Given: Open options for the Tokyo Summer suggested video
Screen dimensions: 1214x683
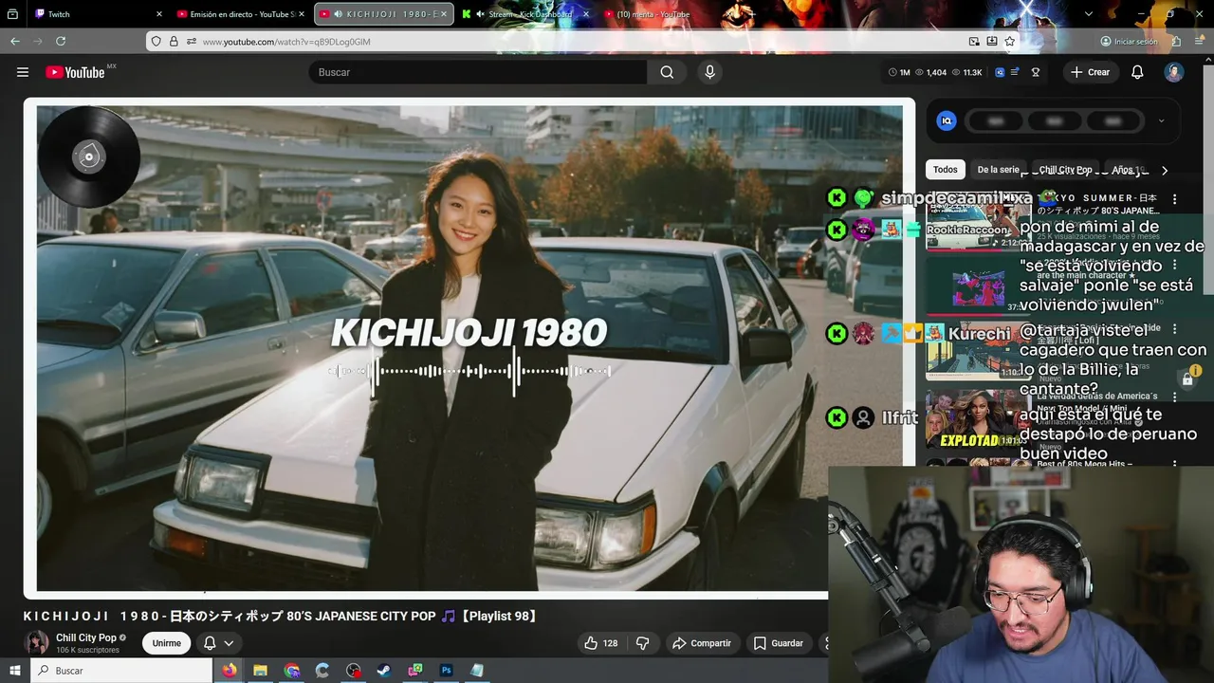Looking at the screenshot, I should [1174, 199].
